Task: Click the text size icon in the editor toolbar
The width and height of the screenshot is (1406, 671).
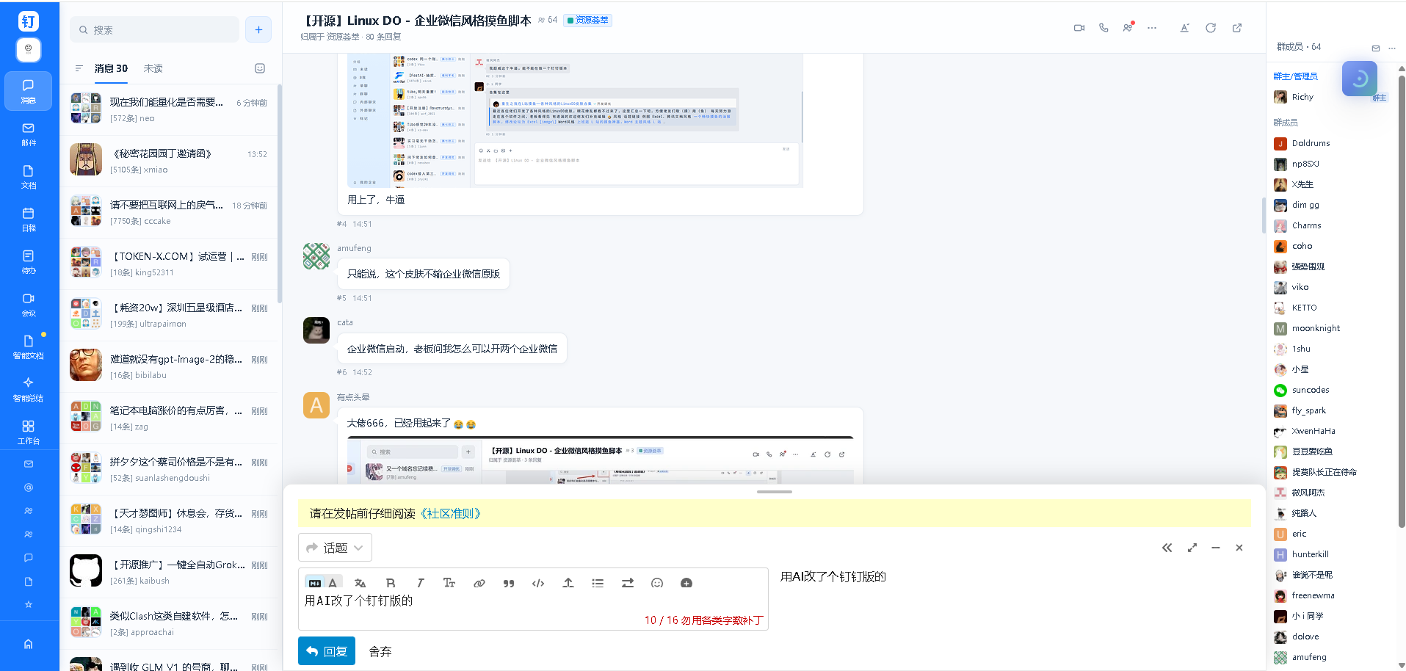Action: (449, 583)
